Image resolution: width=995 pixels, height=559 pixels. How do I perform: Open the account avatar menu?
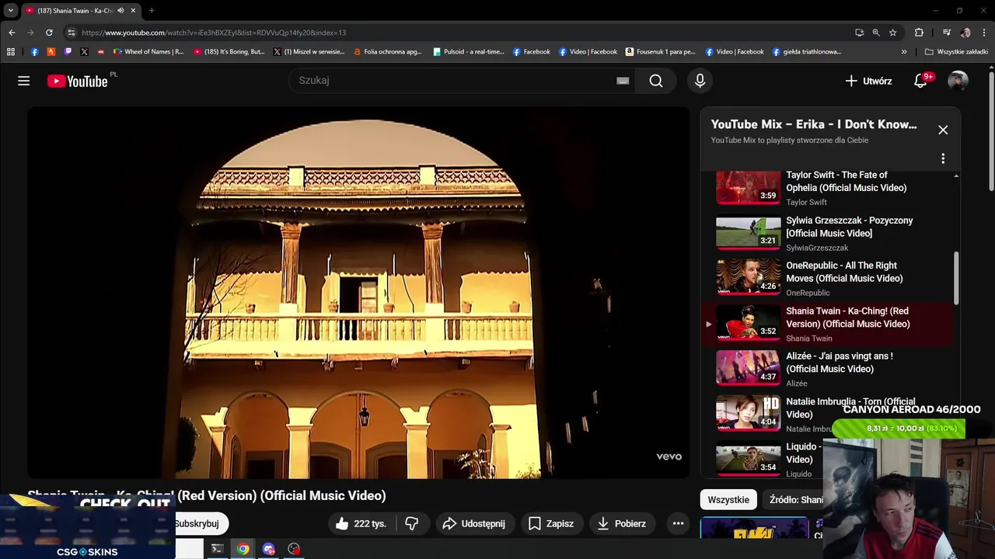[x=958, y=81]
